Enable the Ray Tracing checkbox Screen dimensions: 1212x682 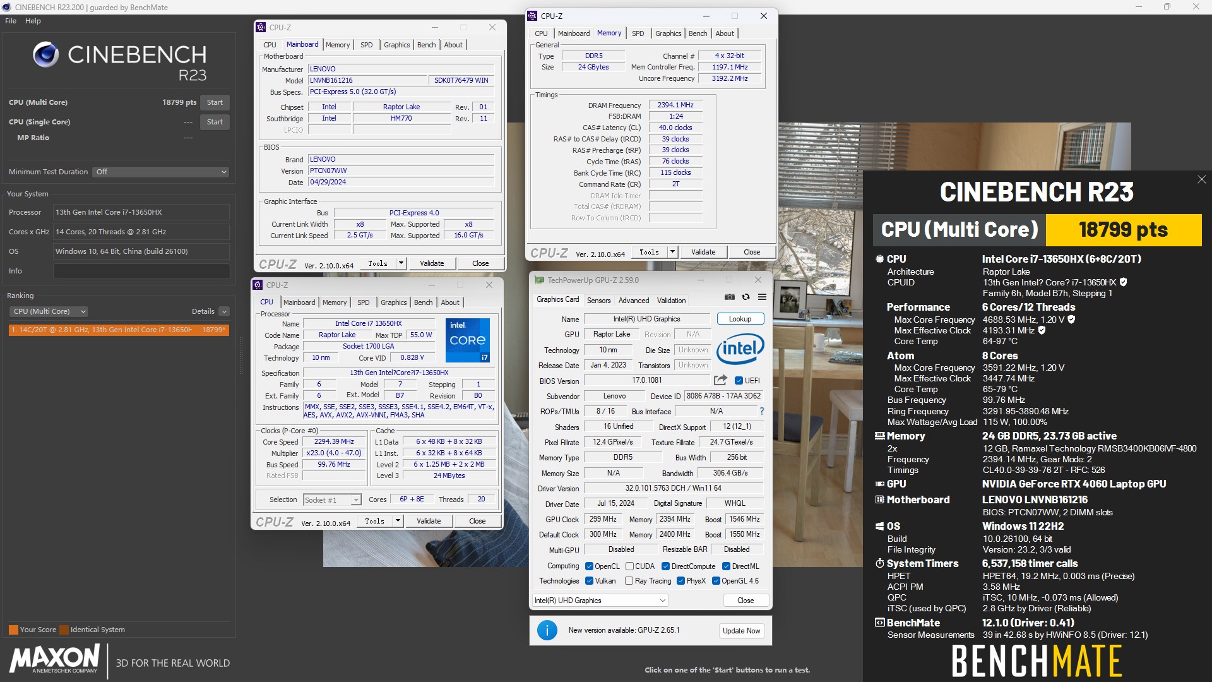coord(629,581)
